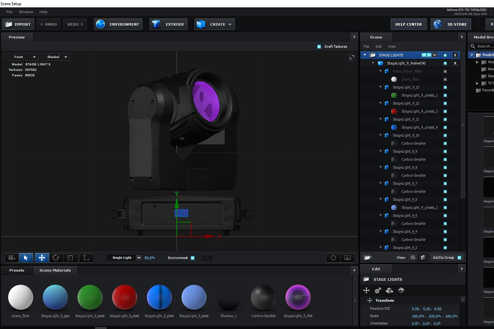Maximize the preview viewport icon
This screenshot has width=494, height=329.
pos(352,57)
